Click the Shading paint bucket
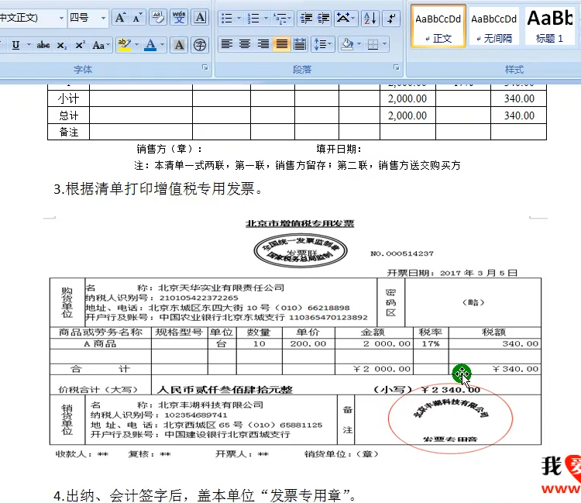Image resolution: width=581 pixels, height=503 pixels. (x=348, y=44)
